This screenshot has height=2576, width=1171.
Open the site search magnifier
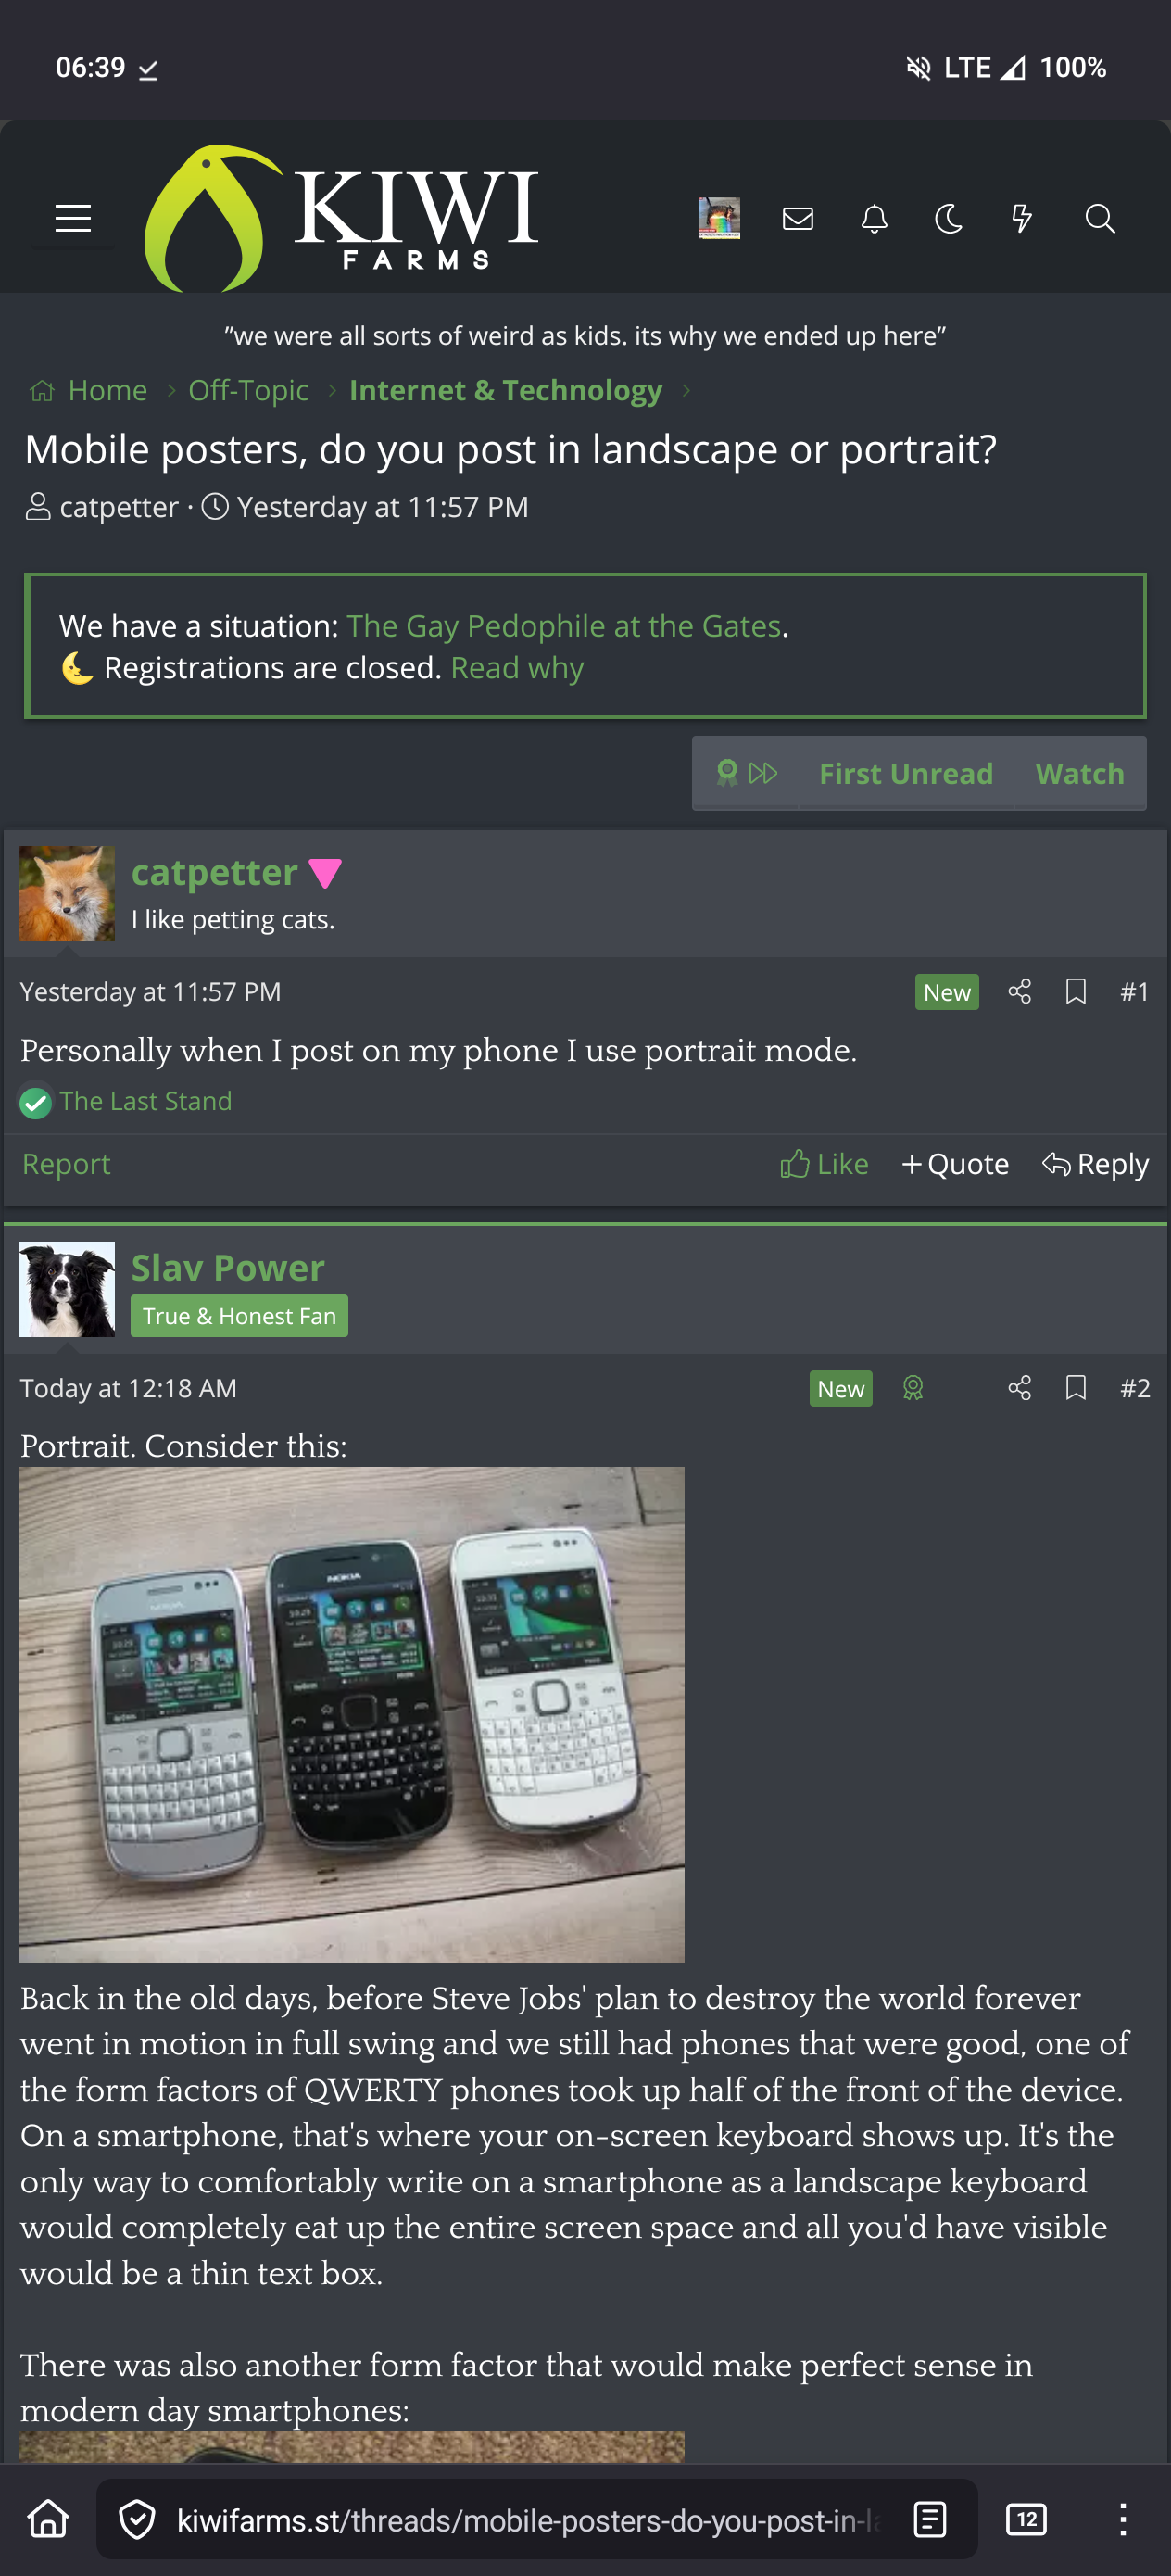(1100, 218)
